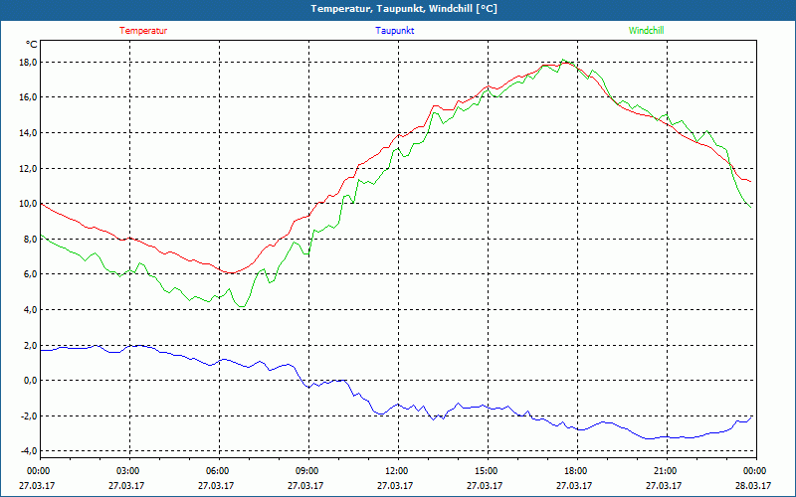This screenshot has height=497, width=796.
Task: Click the 8,0 y-axis value
Action: click(x=30, y=239)
